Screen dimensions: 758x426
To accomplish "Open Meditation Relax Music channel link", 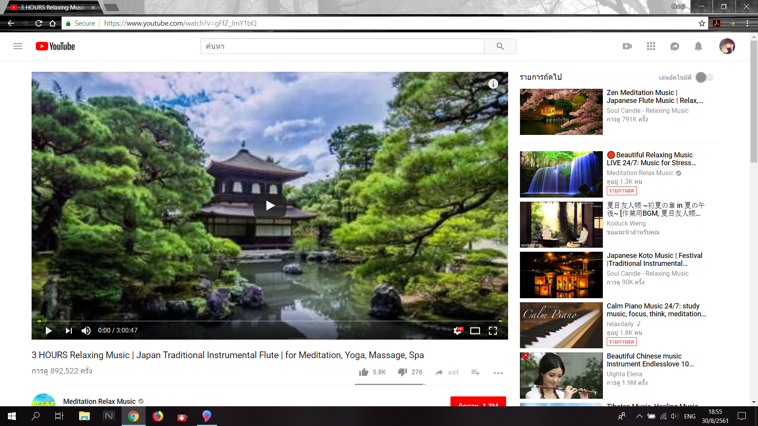I will pos(99,401).
